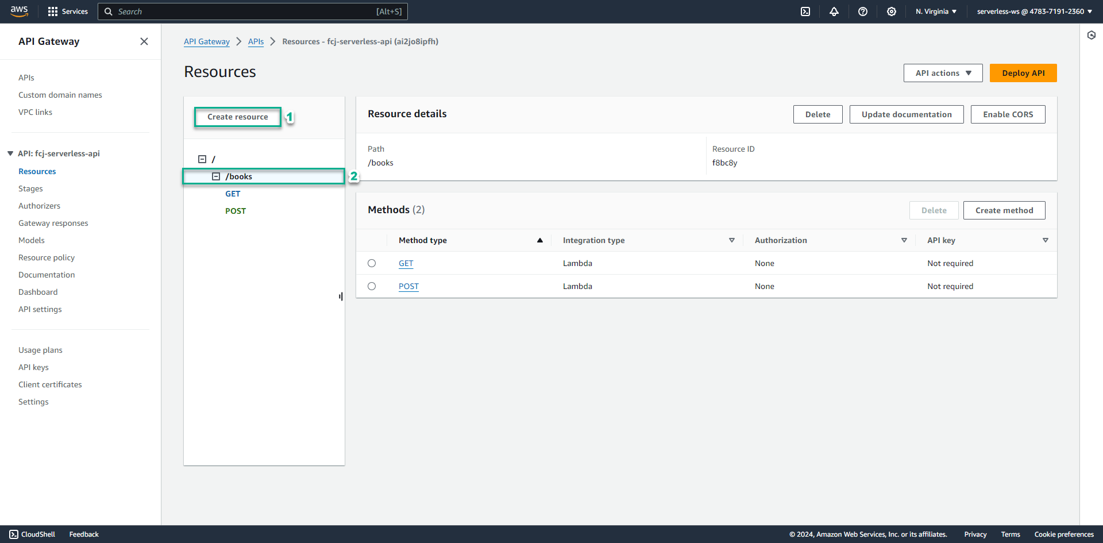Image resolution: width=1103 pixels, height=543 pixels.
Task: Sort by Method type column
Action: pyautogui.click(x=539, y=240)
